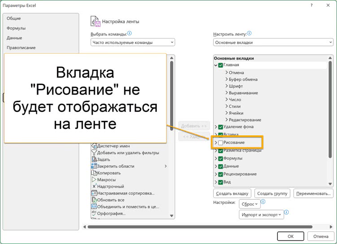Click info icon next to Сброс button
This screenshot has height=244, width=337.
(x=263, y=201)
